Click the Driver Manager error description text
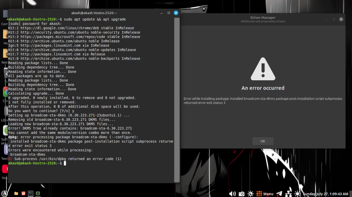The height and width of the screenshot is (197, 352). (263, 101)
